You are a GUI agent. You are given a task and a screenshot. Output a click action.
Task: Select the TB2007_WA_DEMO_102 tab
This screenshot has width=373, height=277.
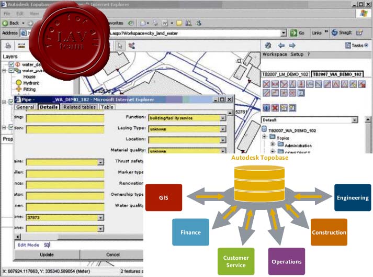click(337, 74)
